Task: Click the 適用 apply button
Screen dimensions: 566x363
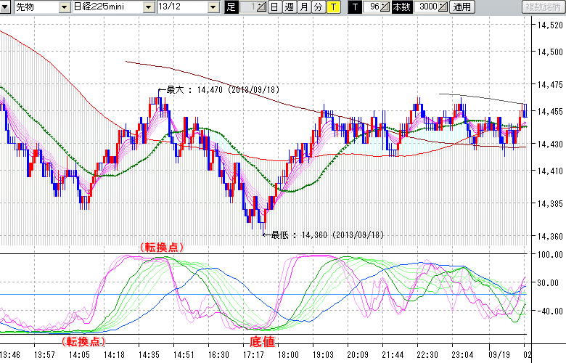Action: click(x=461, y=7)
